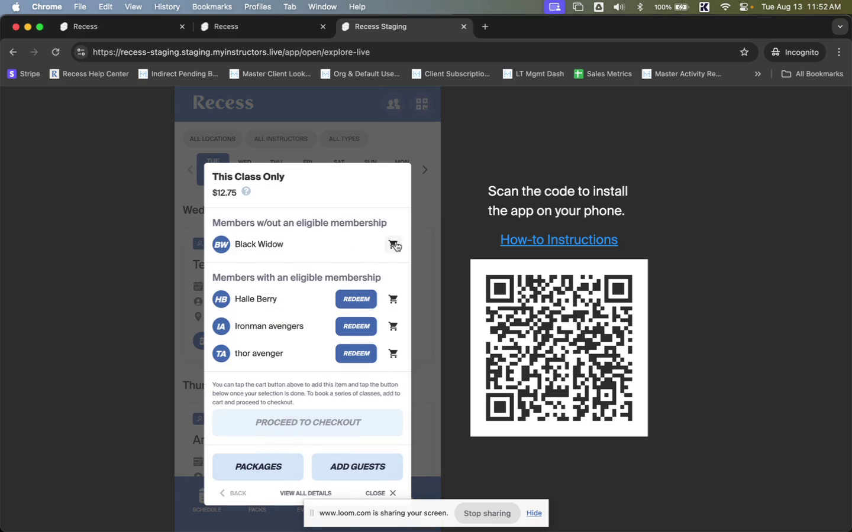Open the Profiles menu
The height and width of the screenshot is (532, 852).
257,7
